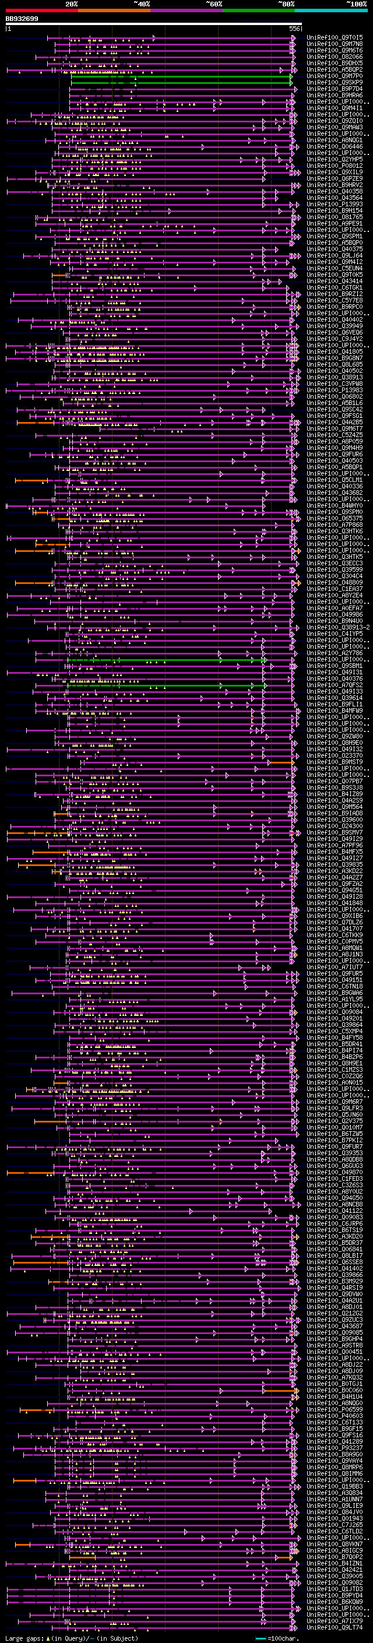The image size is (373, 1643).
Task: Select subject label UniRef100_Q84JV0
Action: (x=335, y=1512)
